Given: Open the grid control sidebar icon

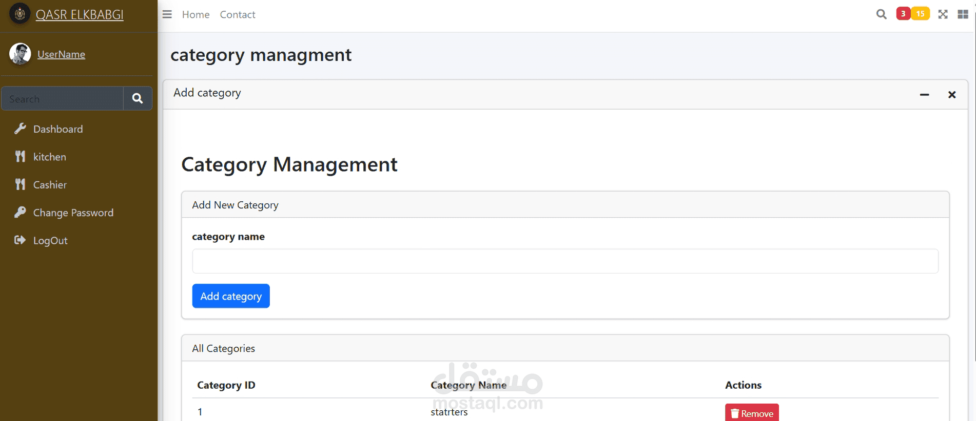Looking at the screenshot, I should (963, 14).
